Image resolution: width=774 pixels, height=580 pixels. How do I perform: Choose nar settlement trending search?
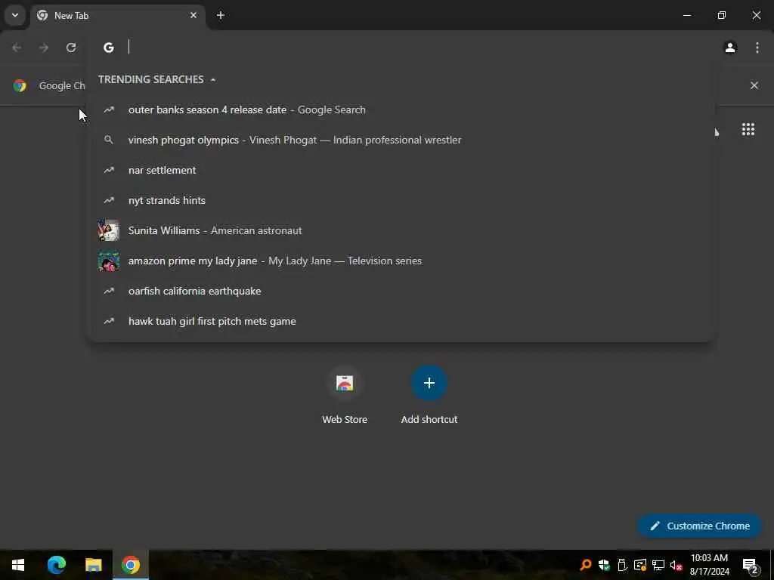(401, 170)
